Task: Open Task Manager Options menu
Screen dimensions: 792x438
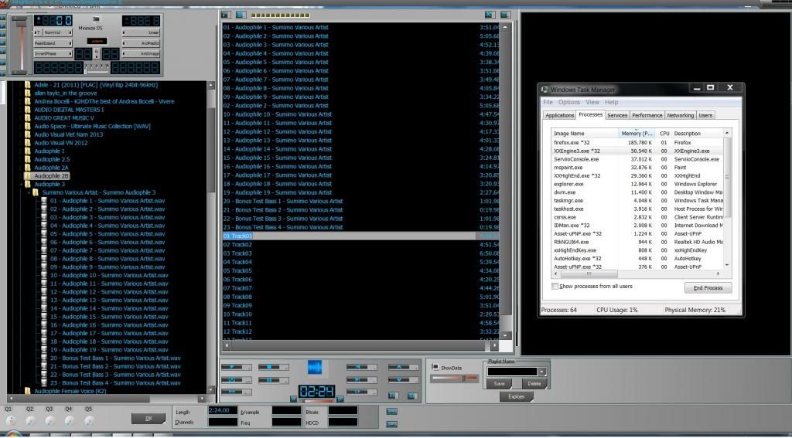Action: pyautogui.click(x=569, y=102)
